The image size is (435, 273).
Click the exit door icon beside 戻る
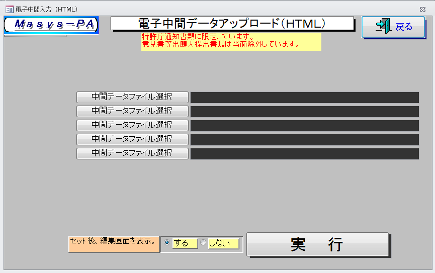(x=383, y=26)
